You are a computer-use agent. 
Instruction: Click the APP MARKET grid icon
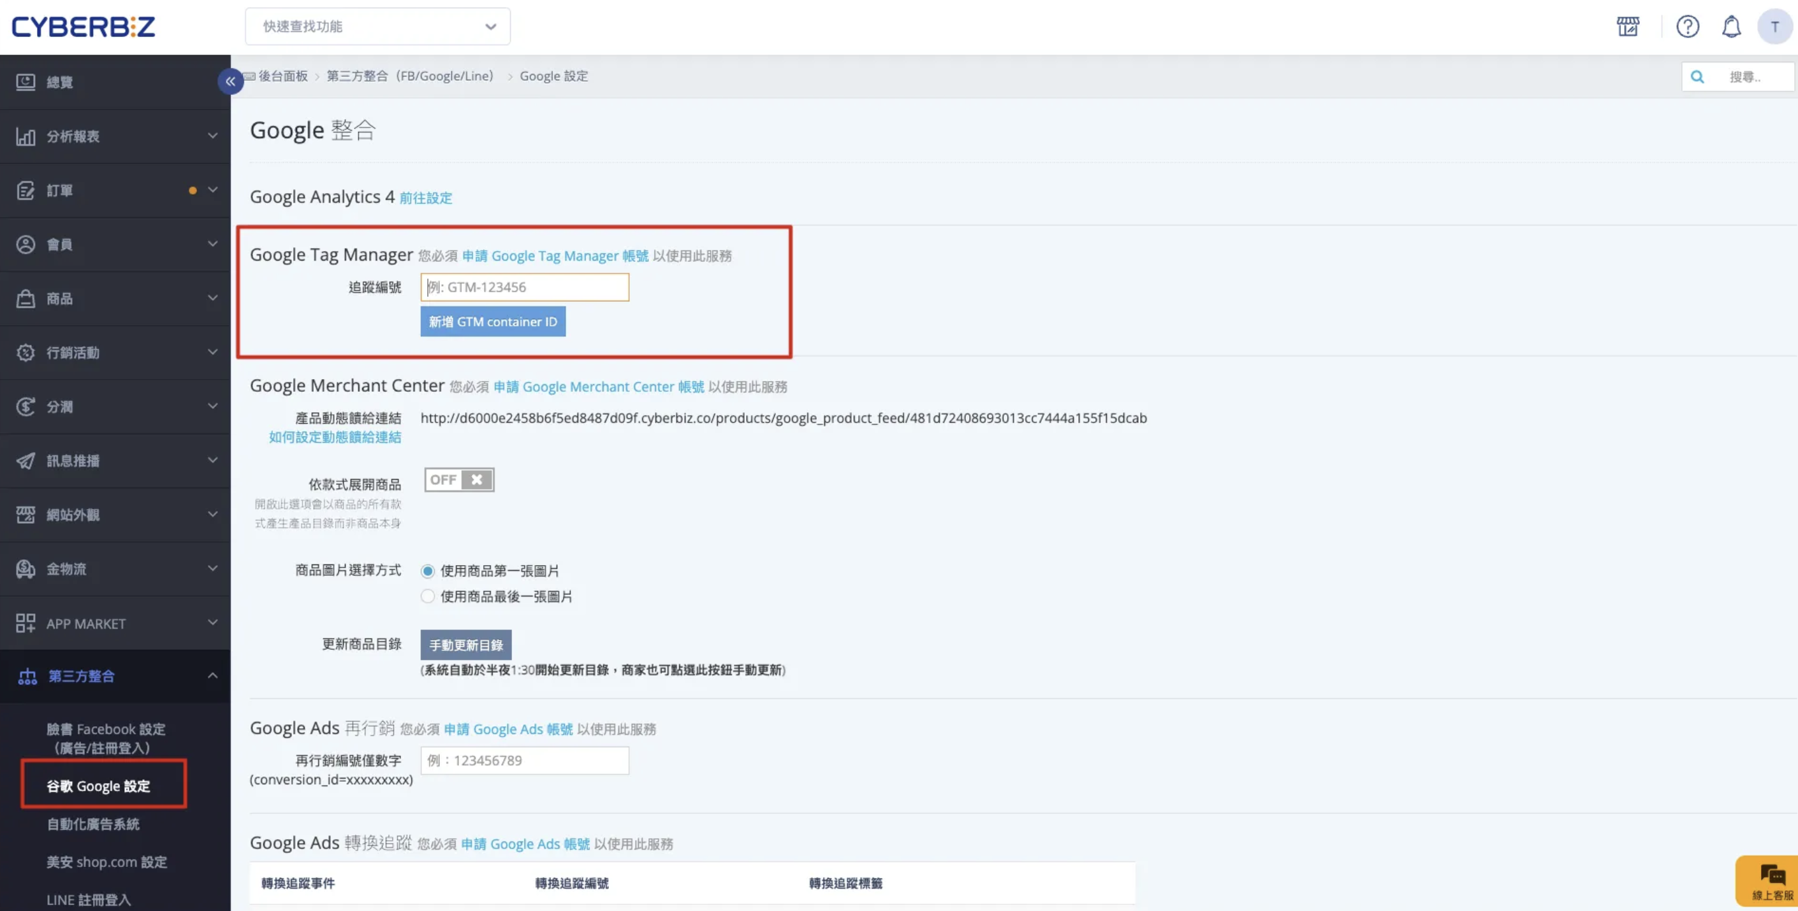[x=26, y=623]
